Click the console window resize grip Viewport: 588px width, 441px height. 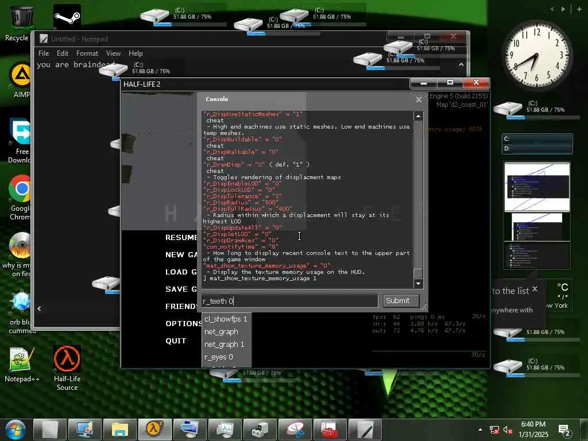pyautogui.click(x=423, y=308)
